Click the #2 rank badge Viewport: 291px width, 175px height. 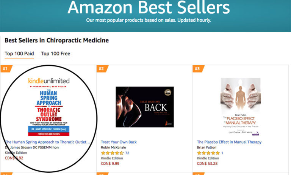[x=102, y=69]
